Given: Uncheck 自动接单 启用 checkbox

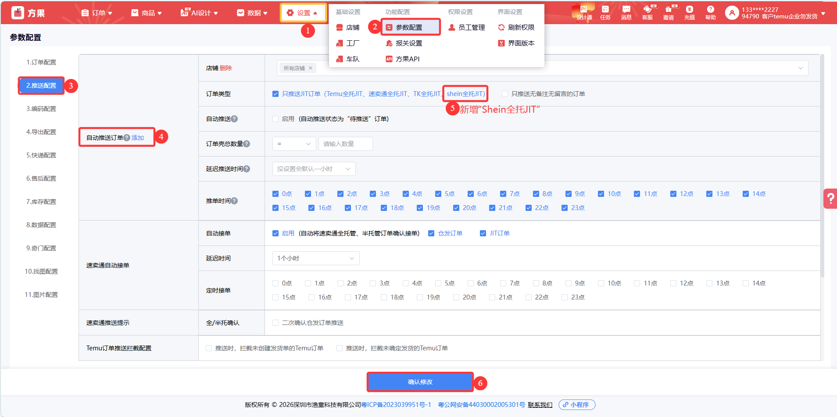Looking at the screenshot, I should coord(275,233).
